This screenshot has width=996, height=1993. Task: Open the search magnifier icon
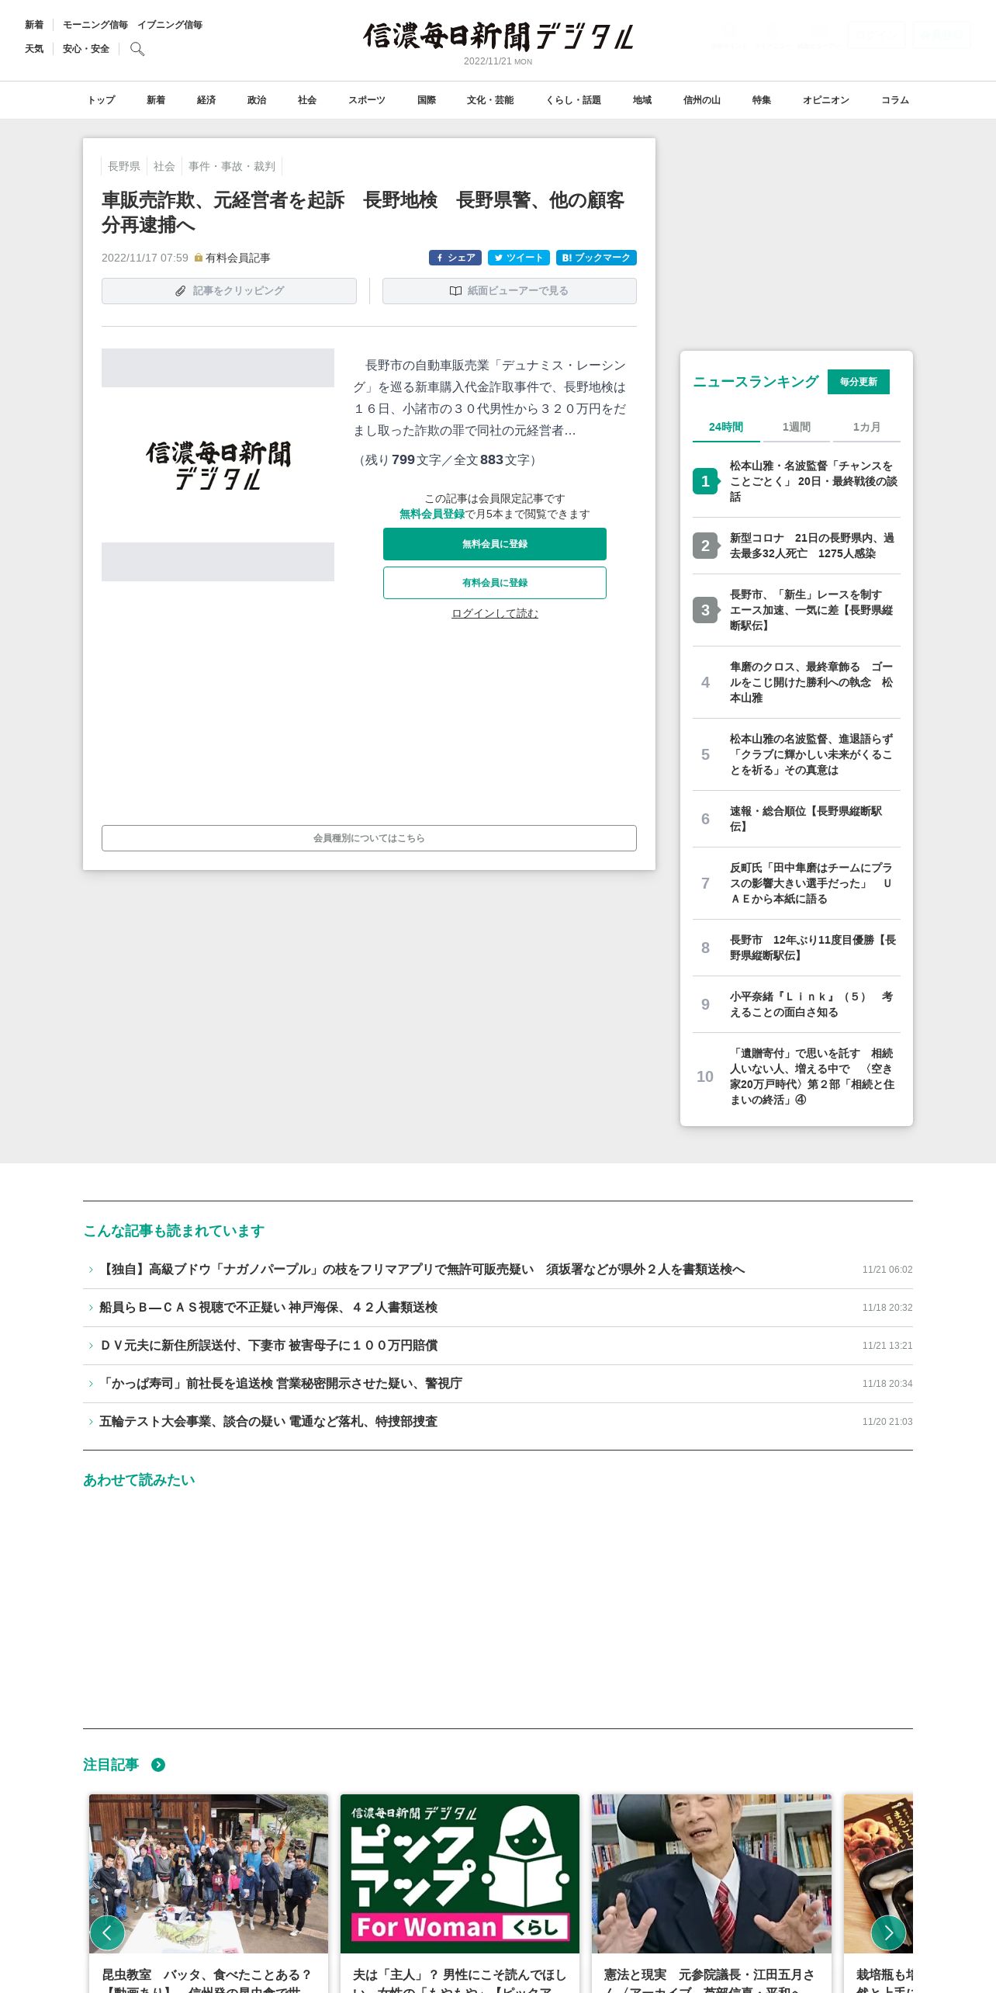click(137, 49)
